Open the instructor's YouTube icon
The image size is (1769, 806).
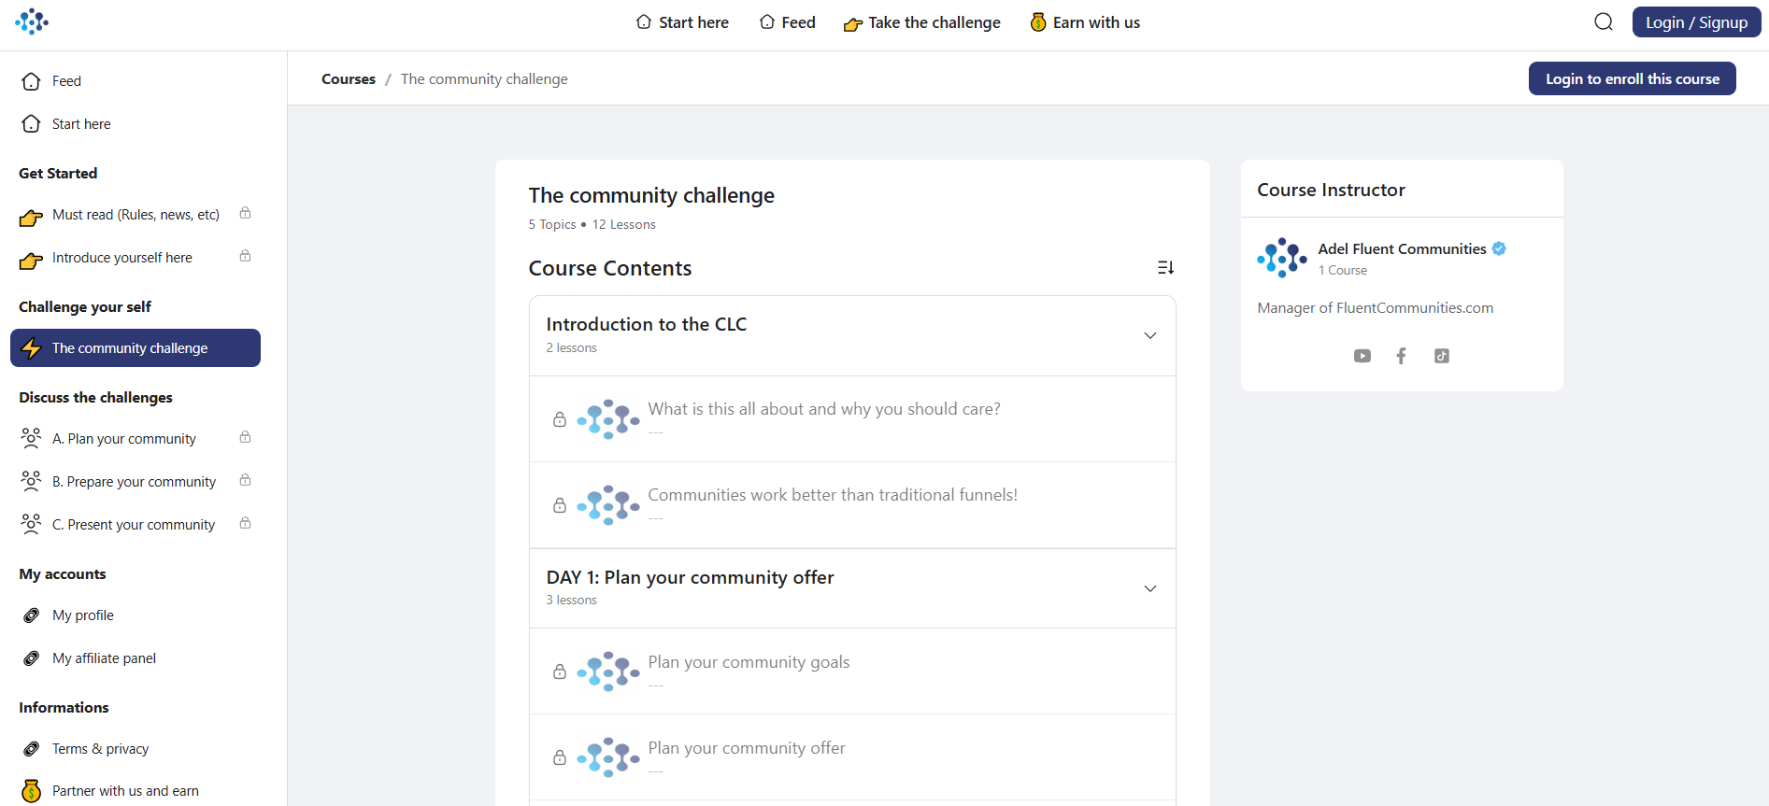click(1362, 356)
